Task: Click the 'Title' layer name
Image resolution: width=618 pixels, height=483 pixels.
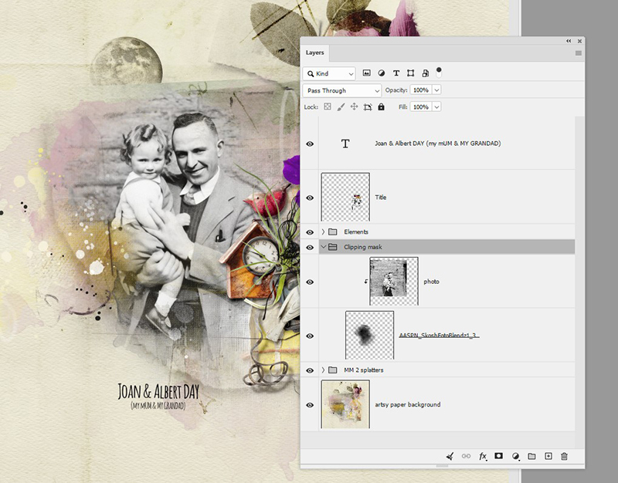Action: click(381, 198)
